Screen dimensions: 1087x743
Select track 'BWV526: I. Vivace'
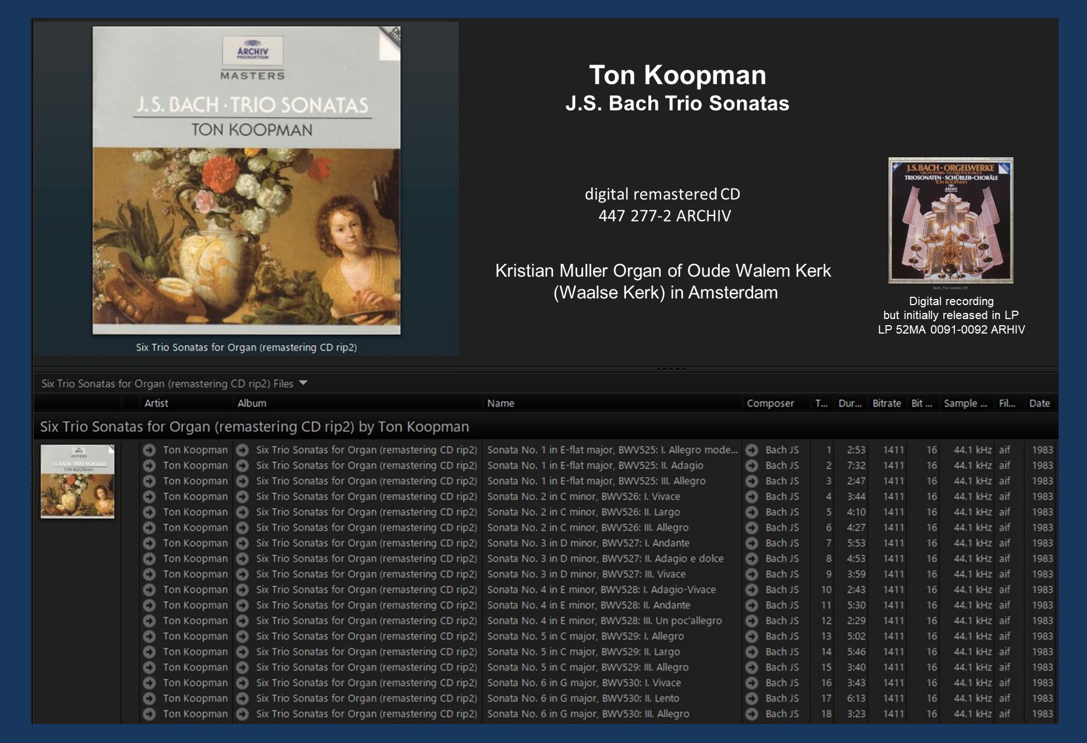click(x=584, y=496)
